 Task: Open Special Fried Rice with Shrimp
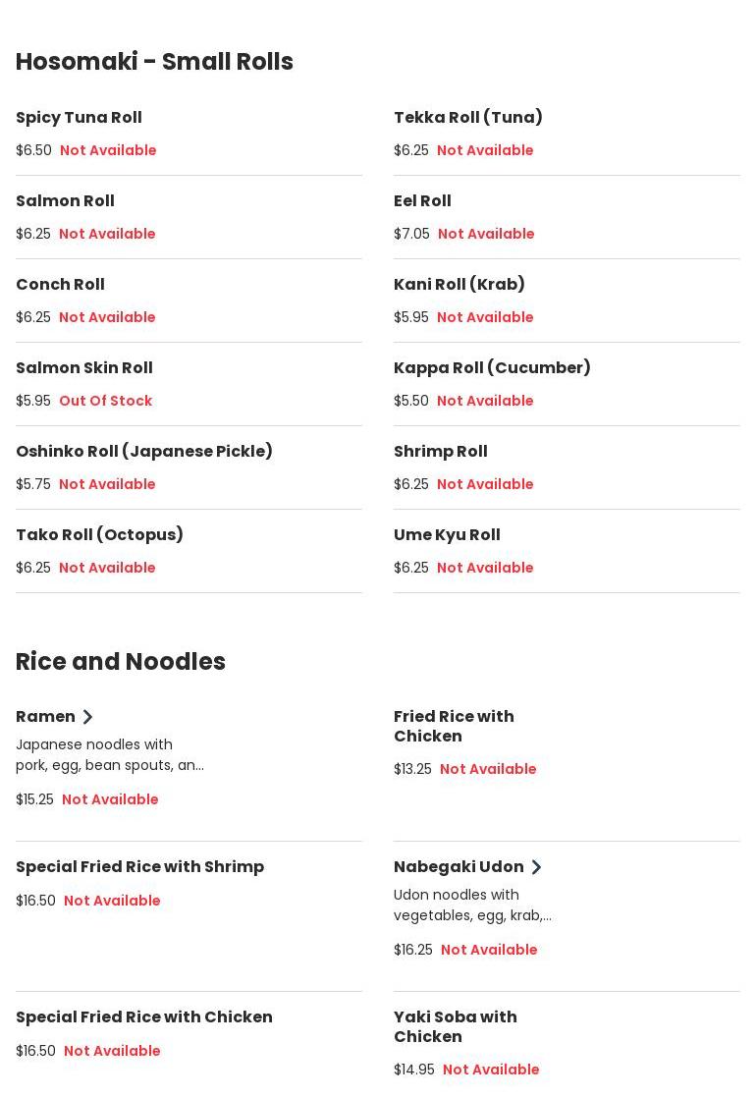click(139, 867)
